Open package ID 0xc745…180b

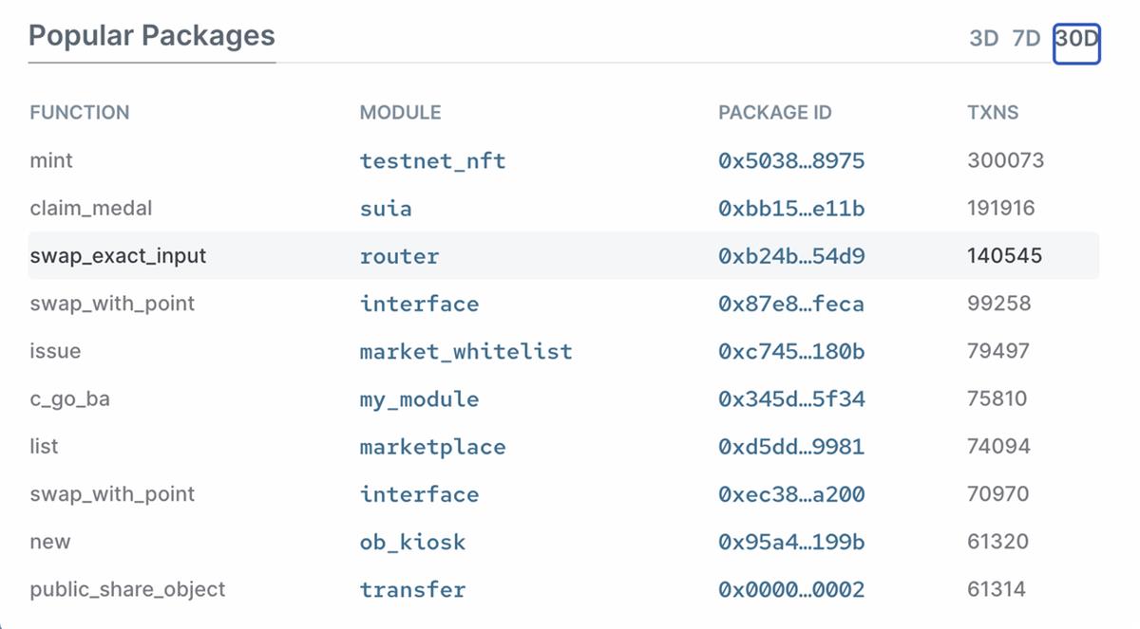tap(791, 352)
